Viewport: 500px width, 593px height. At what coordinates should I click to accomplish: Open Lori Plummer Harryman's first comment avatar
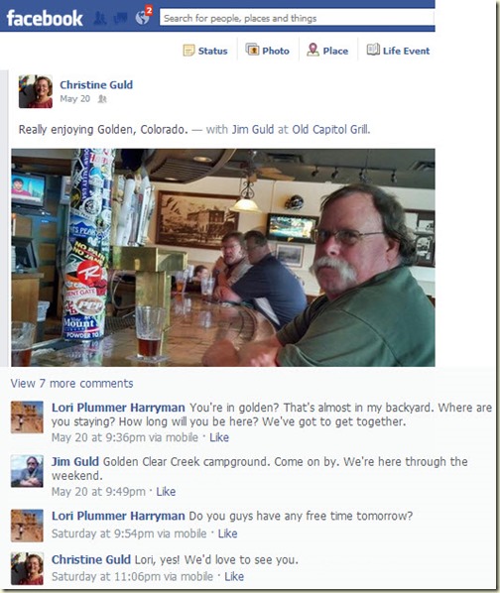click(x=27, y=417)
